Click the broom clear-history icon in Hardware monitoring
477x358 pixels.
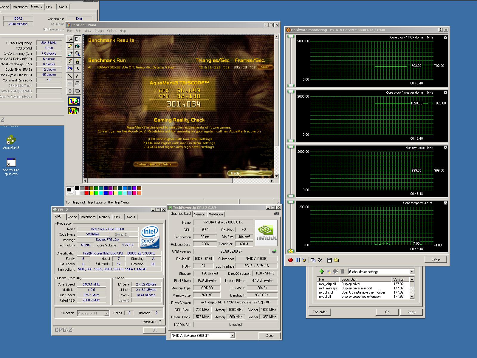click(304, 260)
